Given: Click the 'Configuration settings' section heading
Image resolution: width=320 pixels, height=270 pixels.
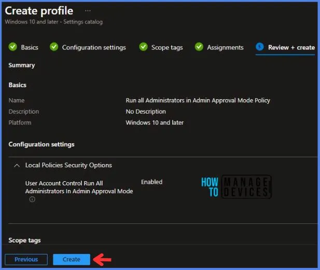Looking at the screenshot, I should pos(41,144).
